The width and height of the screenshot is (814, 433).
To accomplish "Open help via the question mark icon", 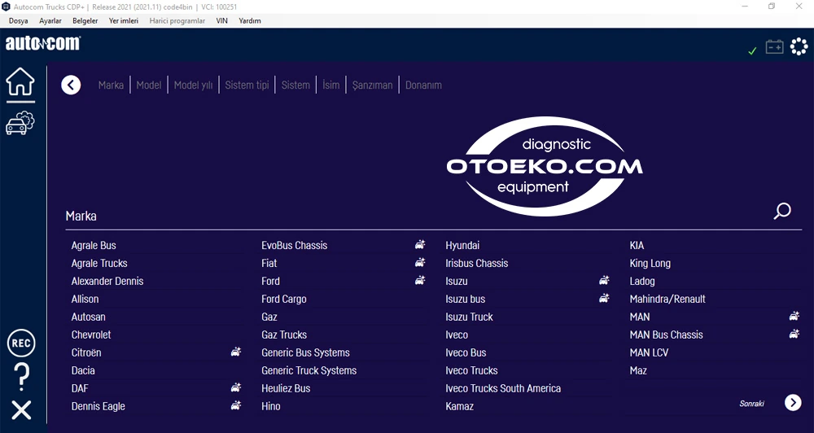I will tap(21, 377).
